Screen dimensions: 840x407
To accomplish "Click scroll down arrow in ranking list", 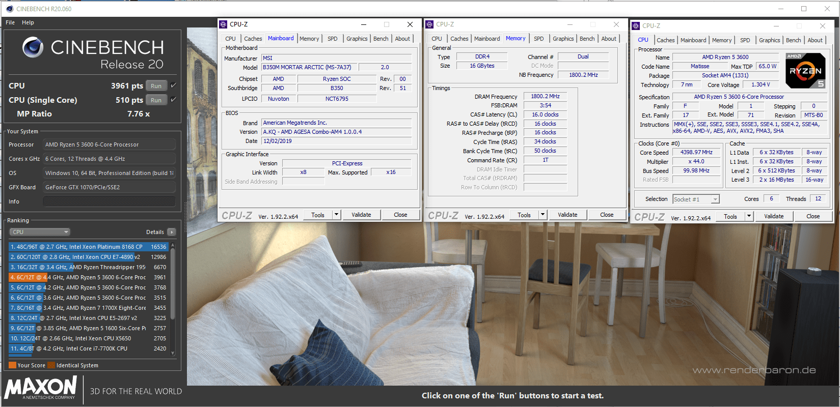I will [x=173, y=353].
